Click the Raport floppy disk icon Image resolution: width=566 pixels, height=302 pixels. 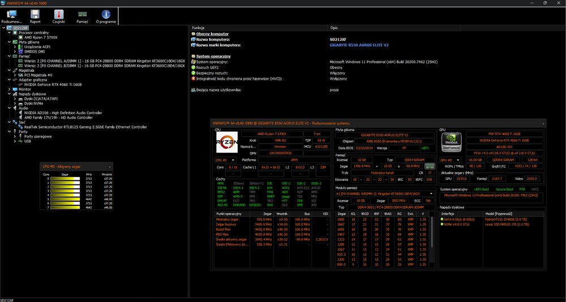[35, 15]
